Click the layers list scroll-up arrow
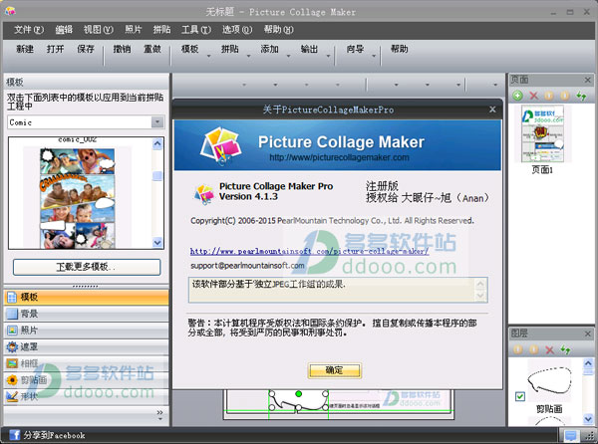598x444 pixels. [x=588, y=363]
